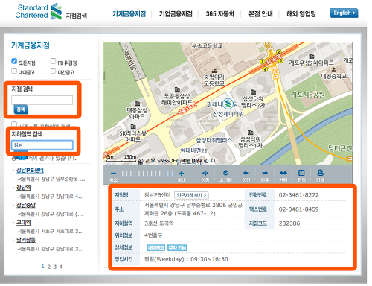372x286 pixels.
Task: Click the 개포제5공원 label on the map
Action: pos(308,95)
